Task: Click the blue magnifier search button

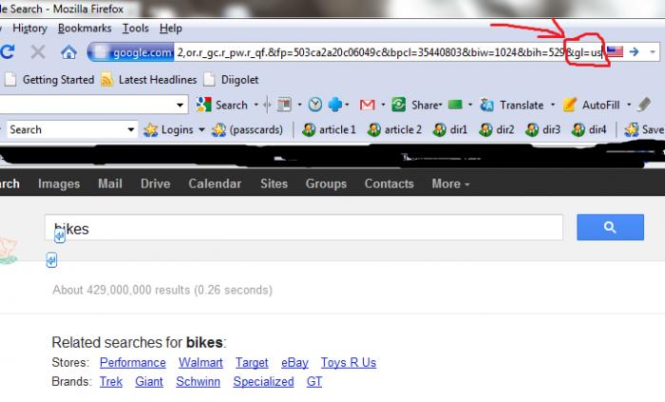Action: click(x=610, y=227)
